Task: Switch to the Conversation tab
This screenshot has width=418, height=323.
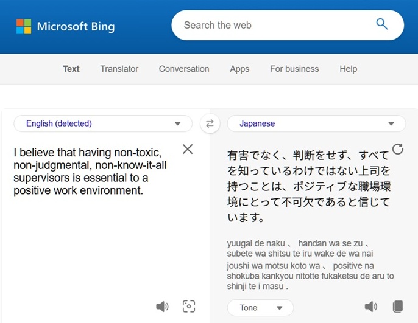Action: point(184,69)
